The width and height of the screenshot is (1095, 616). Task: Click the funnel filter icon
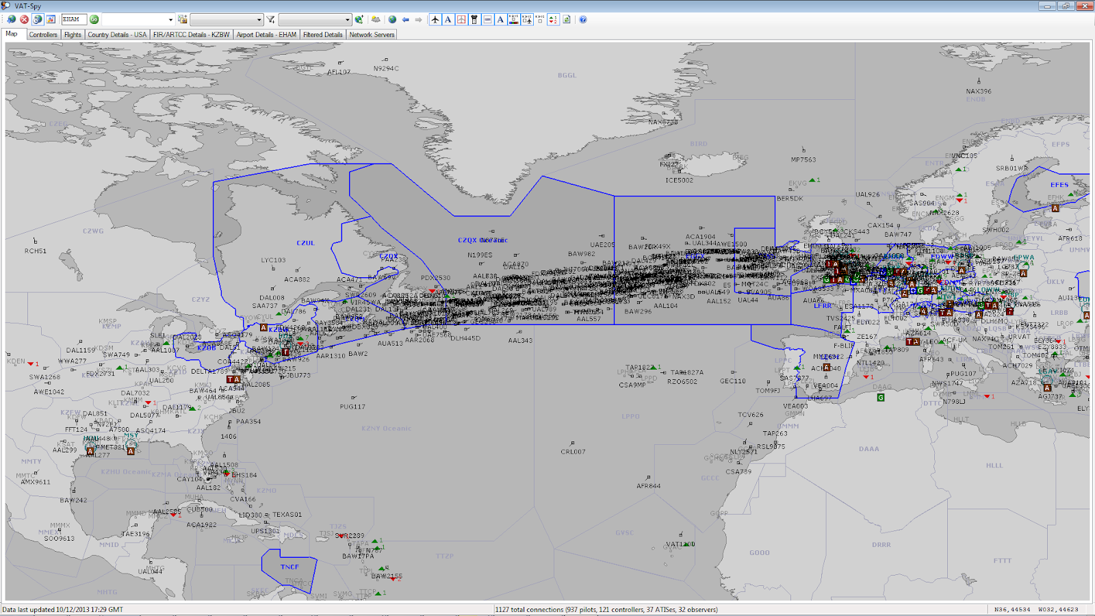[271, 20]
